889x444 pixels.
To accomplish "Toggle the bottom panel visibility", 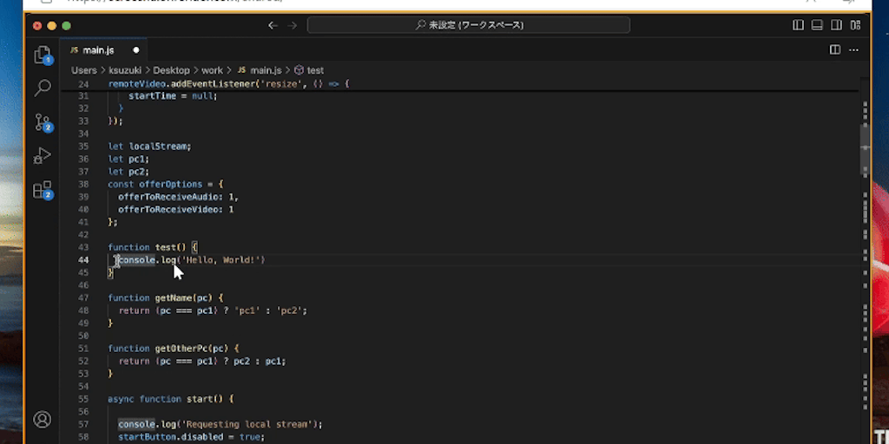I will pyautogui.click(x=817, y=25).
